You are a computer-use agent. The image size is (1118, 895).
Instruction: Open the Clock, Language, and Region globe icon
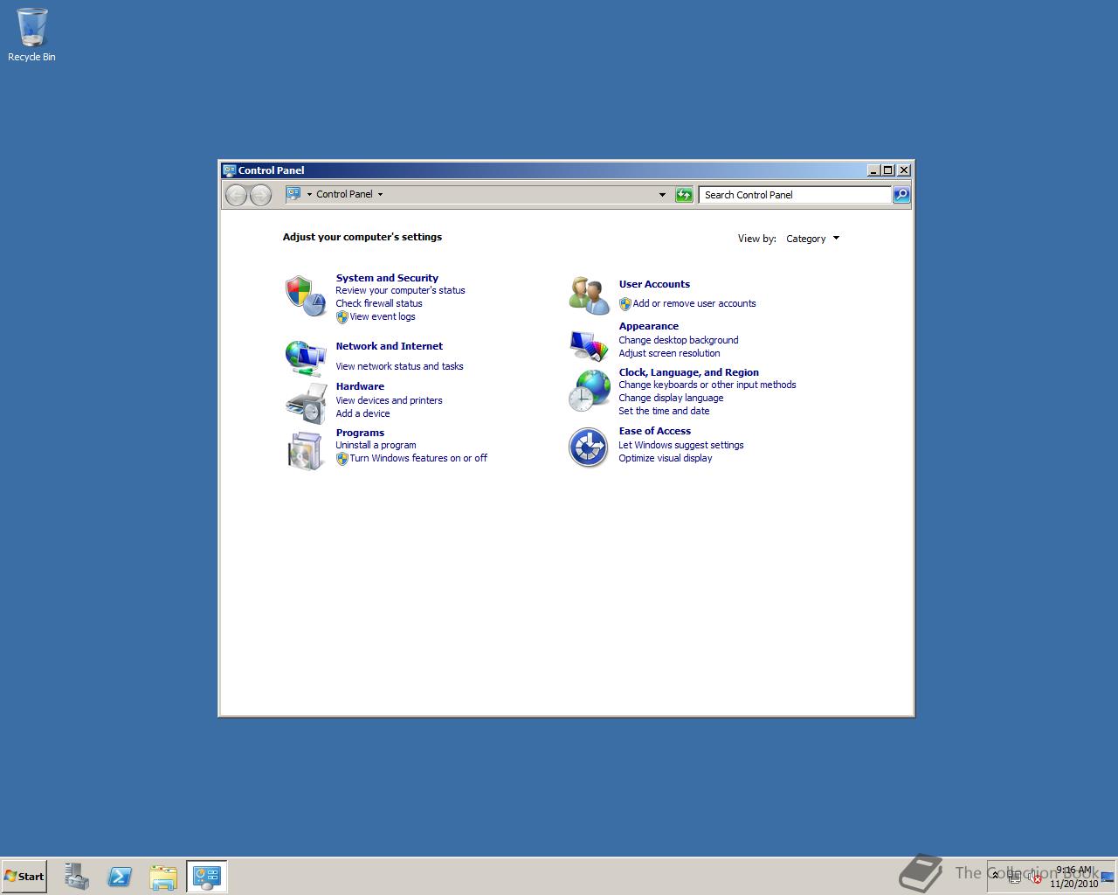click(x=589, y=390)
